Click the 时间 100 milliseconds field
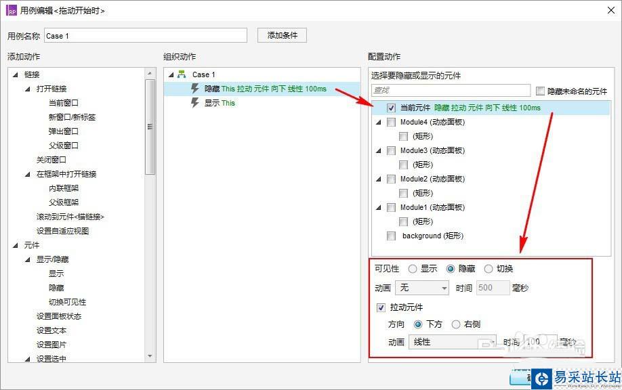The image size is (622, 390). coord(540,342)
